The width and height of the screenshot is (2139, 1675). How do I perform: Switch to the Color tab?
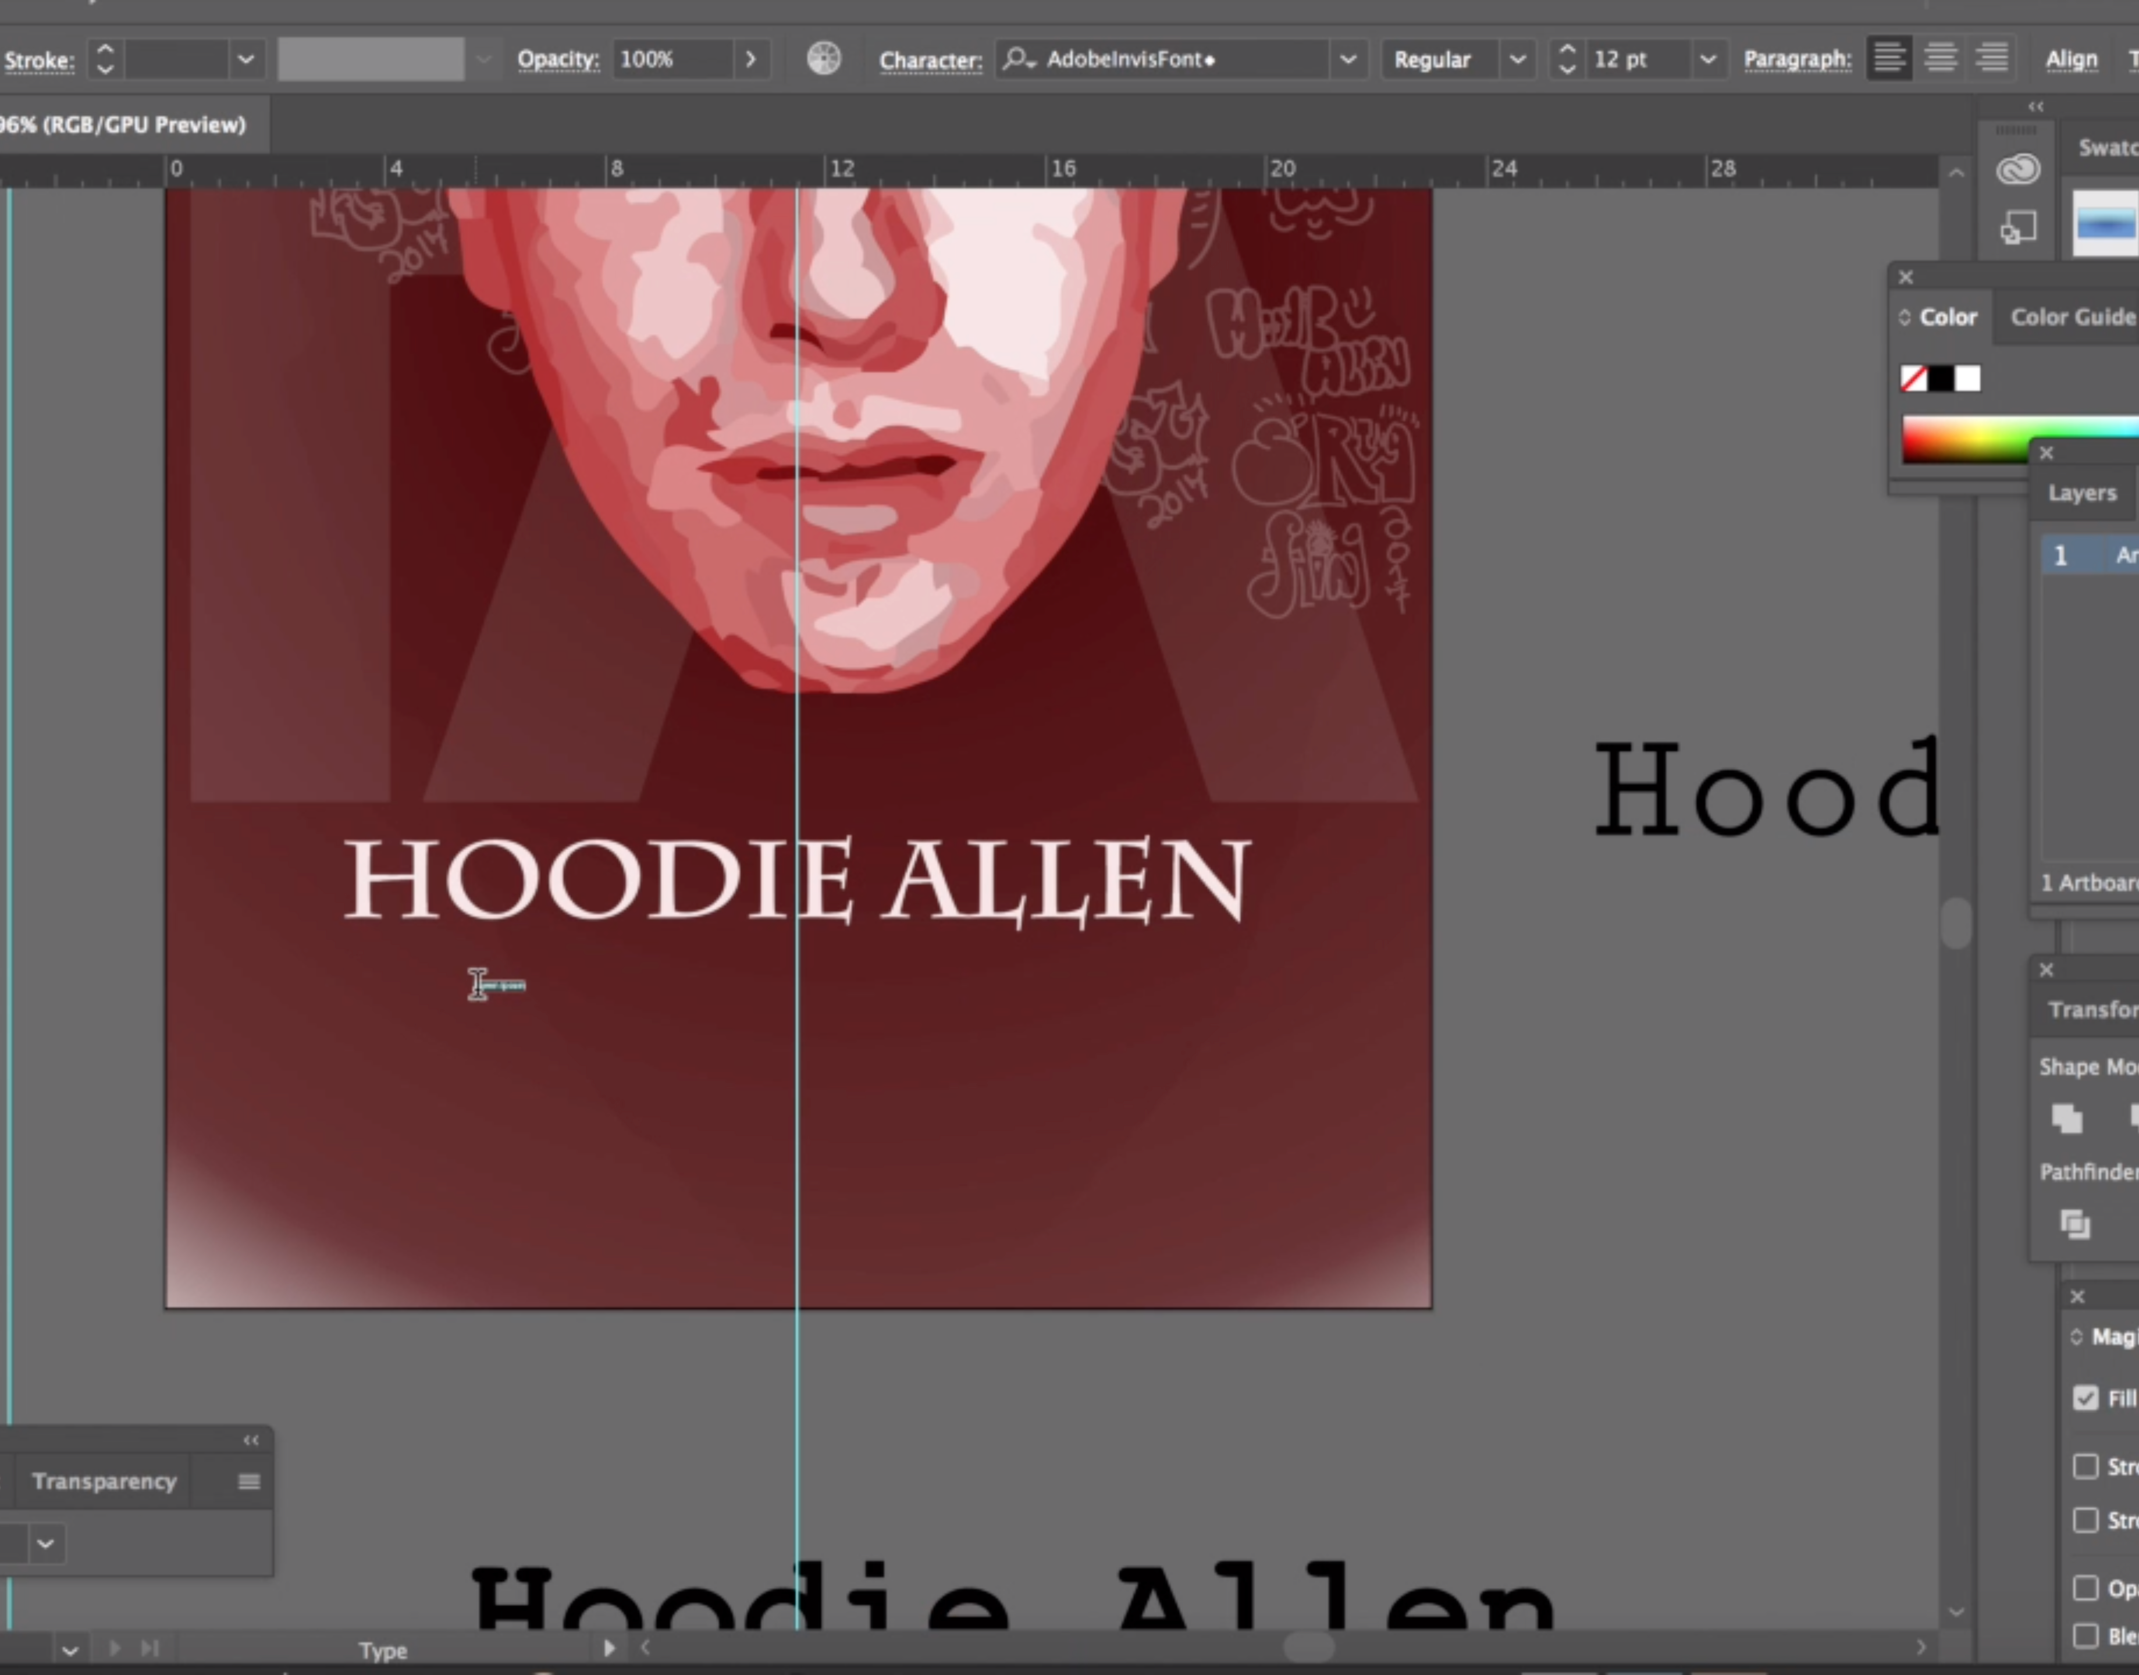pos(1948,318)
